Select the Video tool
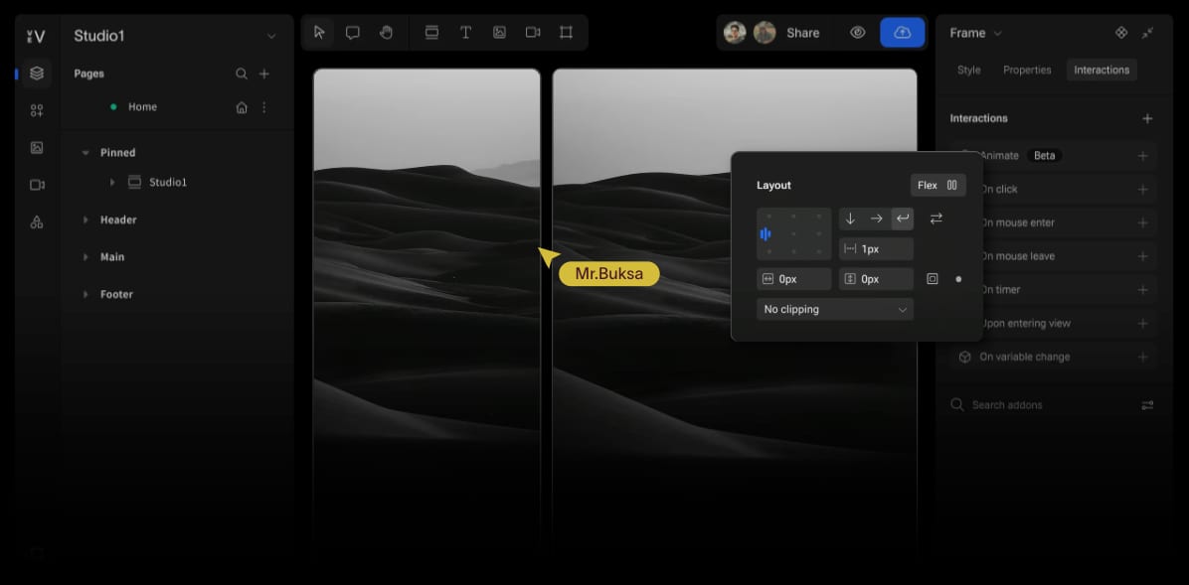This screenshot has height=585, width=1189. (532, 32)
